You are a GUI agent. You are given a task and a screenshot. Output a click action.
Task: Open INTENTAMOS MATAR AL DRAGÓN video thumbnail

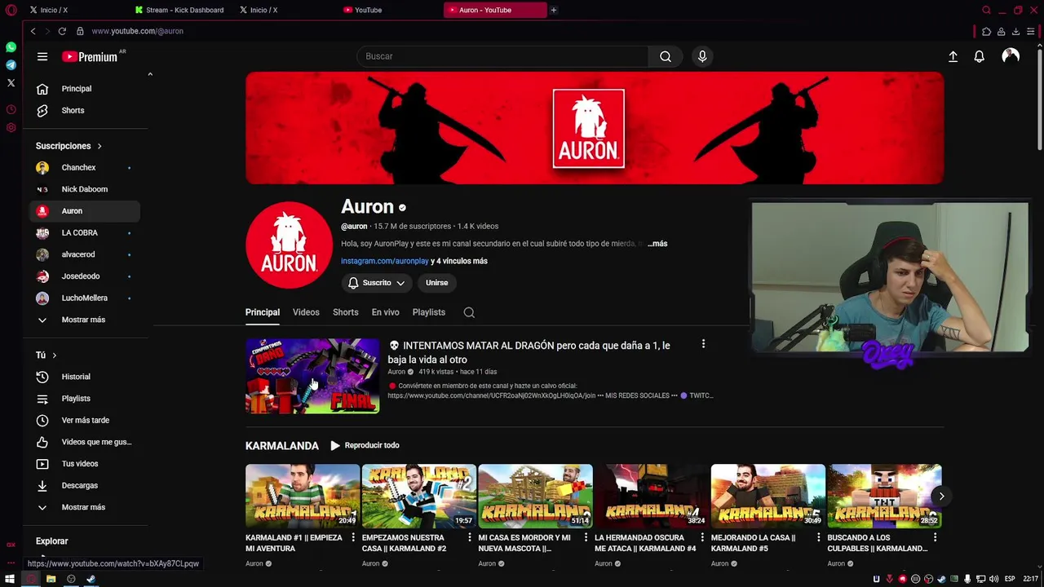(312, 376)
